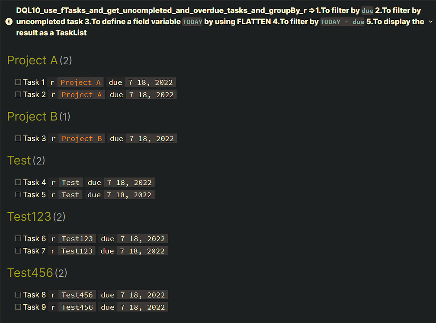The width and height of the screenshot is (436, 323).
Task: Click the Test123 tag on Task 7
Action: pyautogui.click(x=77, y=250)
